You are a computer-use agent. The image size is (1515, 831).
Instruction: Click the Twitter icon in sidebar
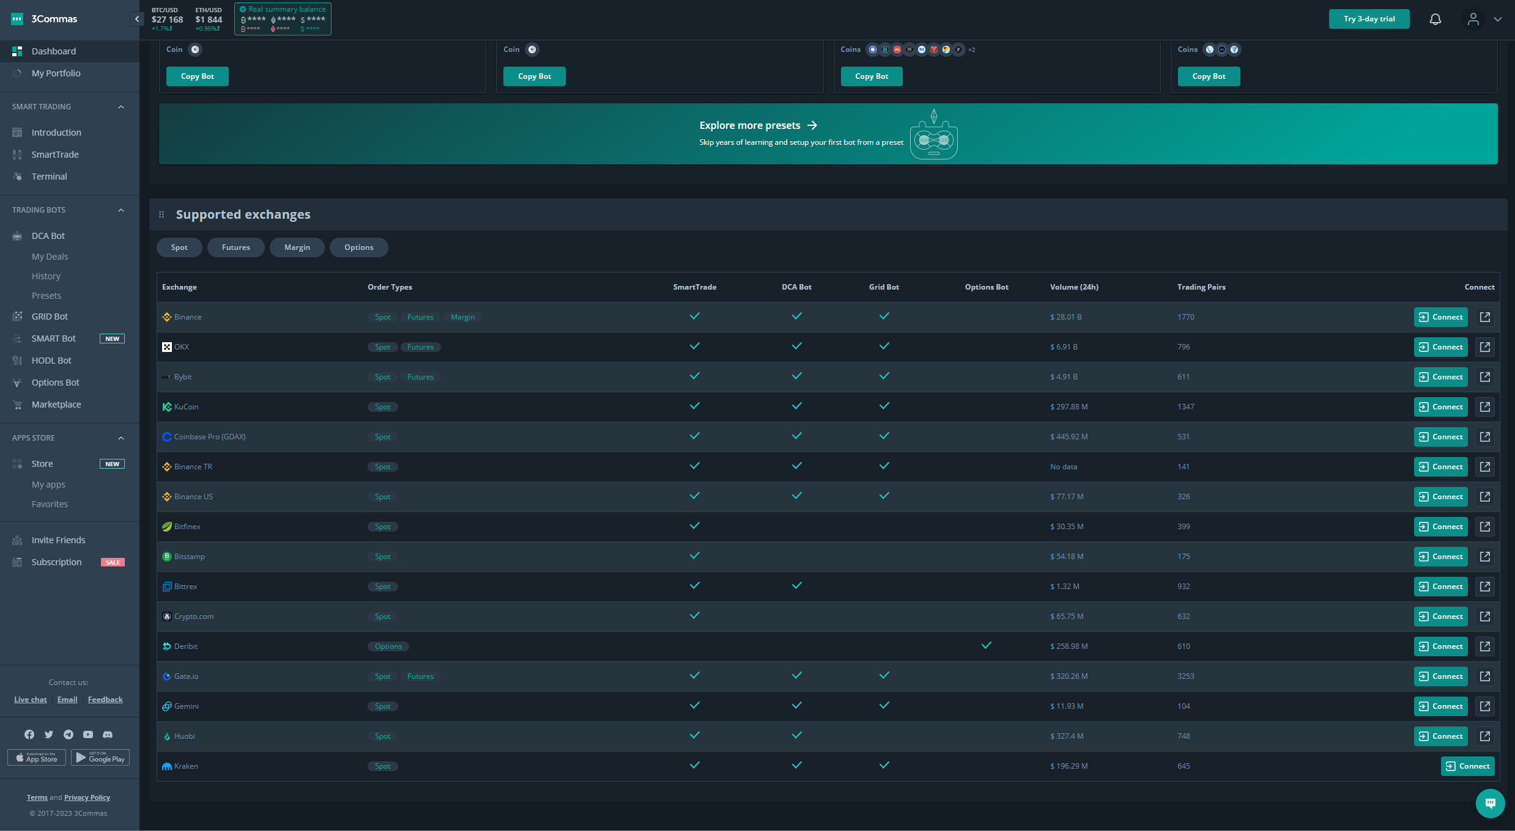(49, 734)
